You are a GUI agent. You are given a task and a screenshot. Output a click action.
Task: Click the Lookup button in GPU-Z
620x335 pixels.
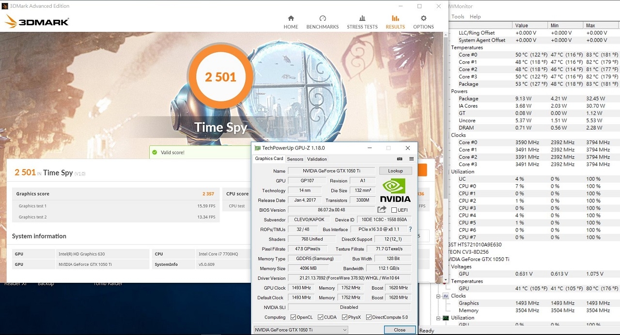(x=395, y=171)
